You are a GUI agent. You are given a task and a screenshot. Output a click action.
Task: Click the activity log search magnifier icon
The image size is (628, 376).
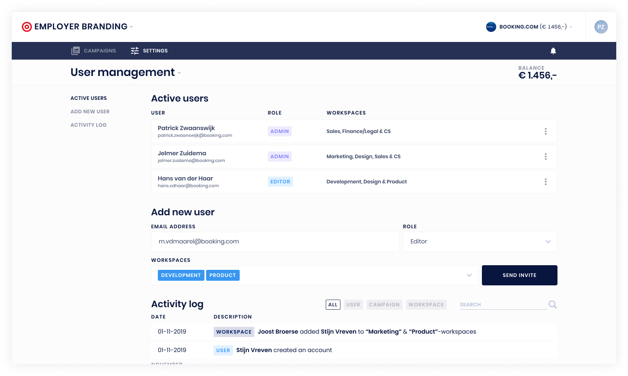553,305
